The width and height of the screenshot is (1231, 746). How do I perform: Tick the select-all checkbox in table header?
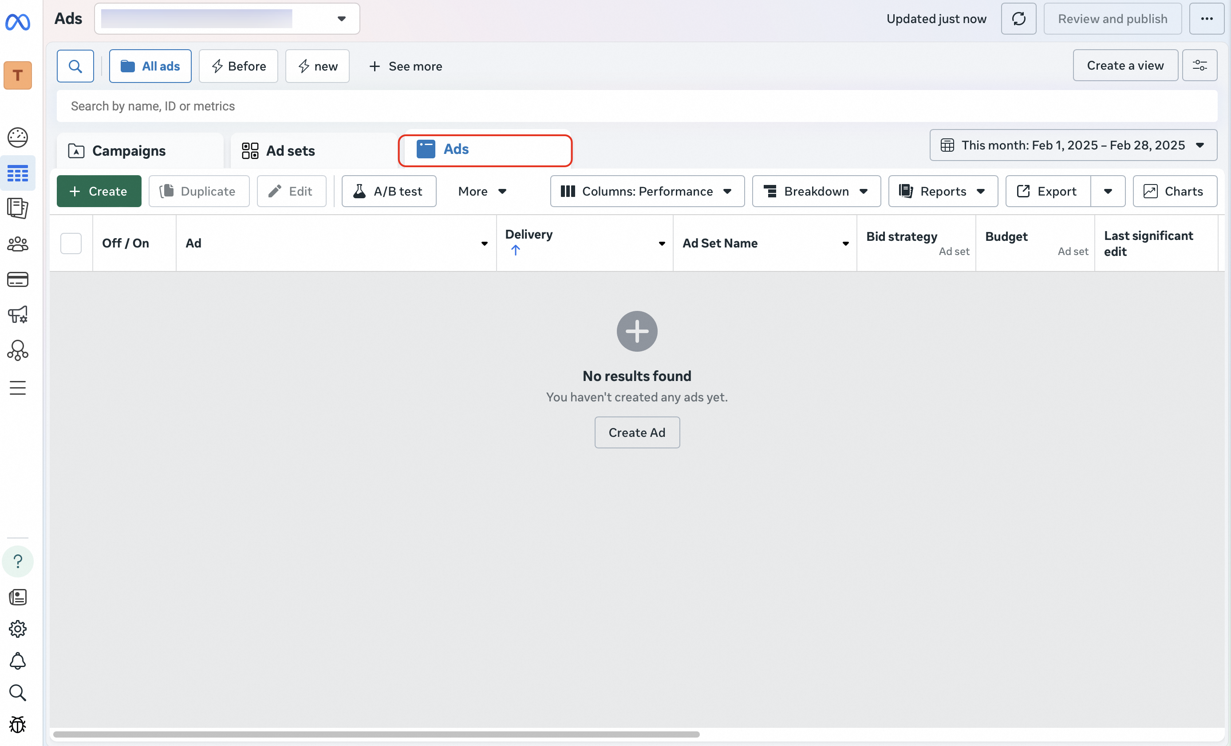[71, 243]
